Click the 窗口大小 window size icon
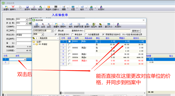This screenshot has height=96, width=175. [x=109, y=25]
